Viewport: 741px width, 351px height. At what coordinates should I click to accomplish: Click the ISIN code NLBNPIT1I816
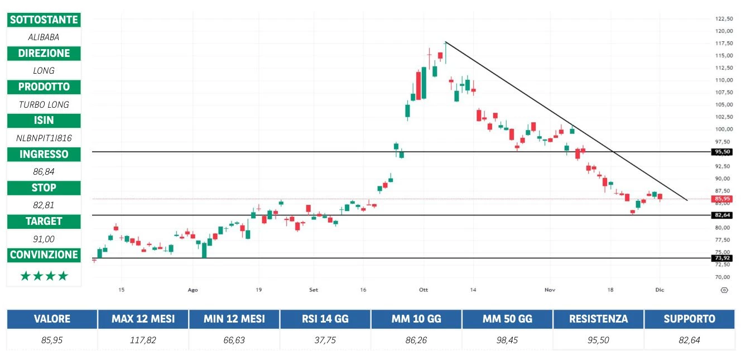tap(44, 137)
